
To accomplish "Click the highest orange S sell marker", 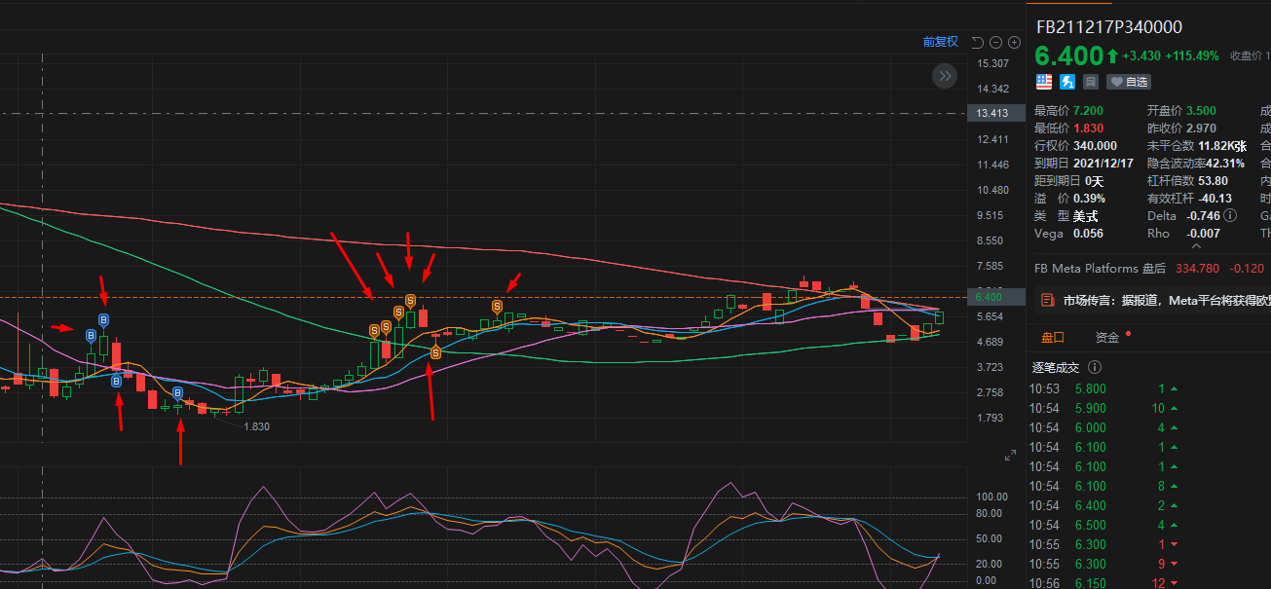I will tap(410, 300).
